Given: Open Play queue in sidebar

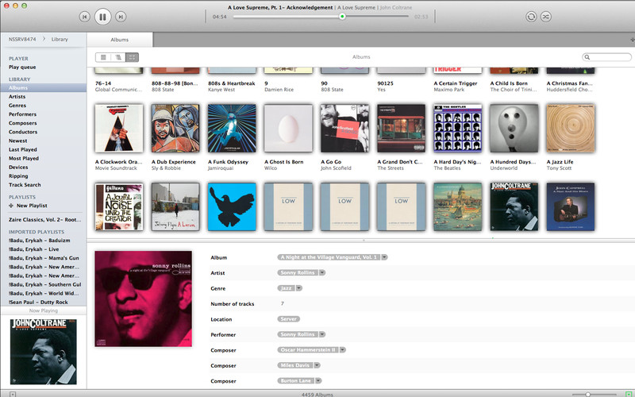Looking at the screenshot, I should 22,67.
